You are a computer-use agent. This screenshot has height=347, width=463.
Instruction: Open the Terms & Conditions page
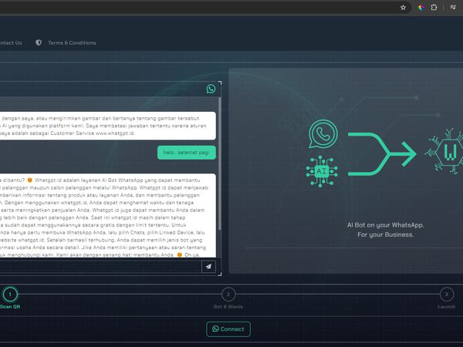pos(72,42)
